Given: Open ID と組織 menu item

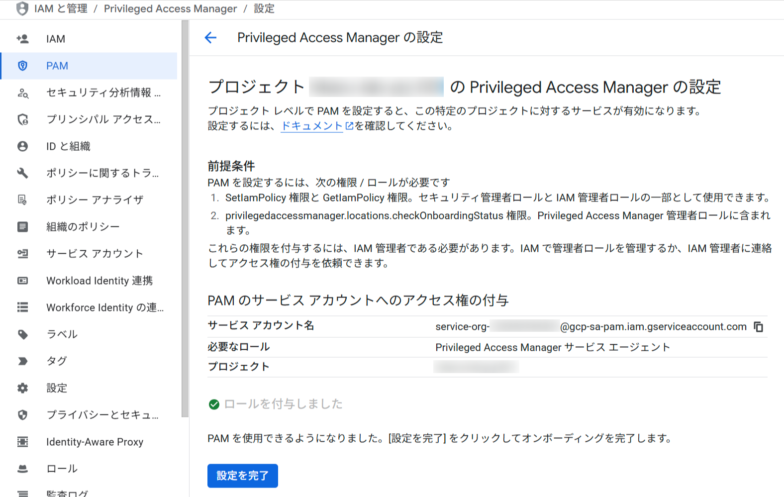Looking at the screenshot, I should [x=68, y=146].
